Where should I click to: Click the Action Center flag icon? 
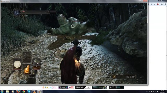coord(153,91)
